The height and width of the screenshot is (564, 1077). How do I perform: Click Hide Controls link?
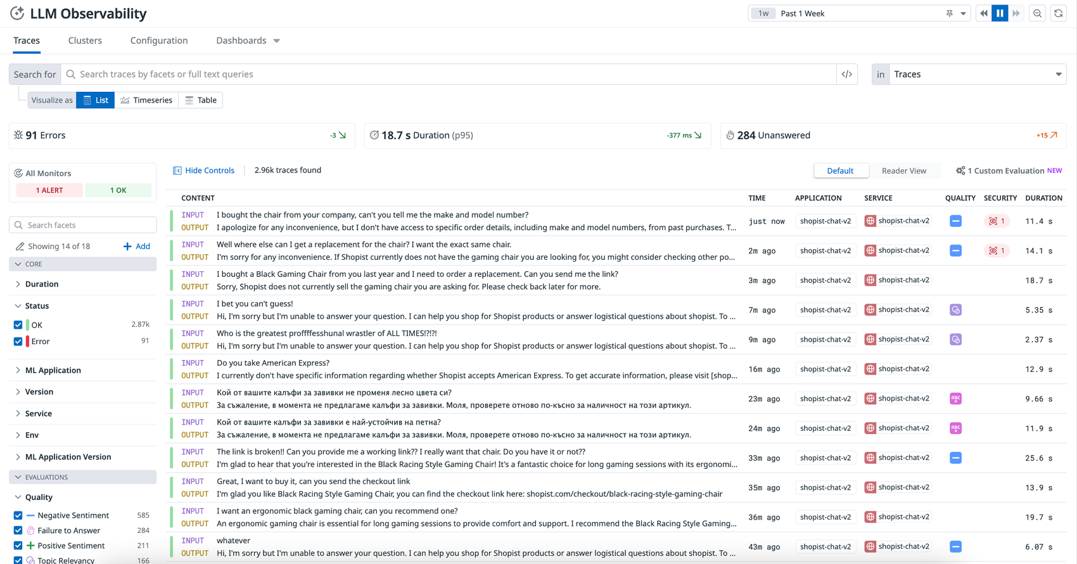click(204, 170)
